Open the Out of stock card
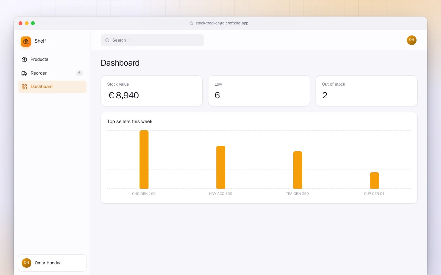The height and width of the screenshot is (275, 441). [x=367, y=91]
